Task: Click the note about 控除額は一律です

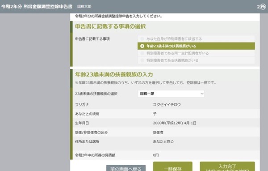Action: click(146, 83)
